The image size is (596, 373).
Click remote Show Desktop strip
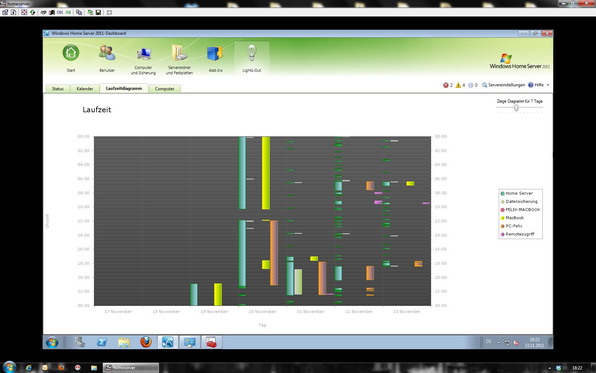pyautogui.click(x=551, y=342)
